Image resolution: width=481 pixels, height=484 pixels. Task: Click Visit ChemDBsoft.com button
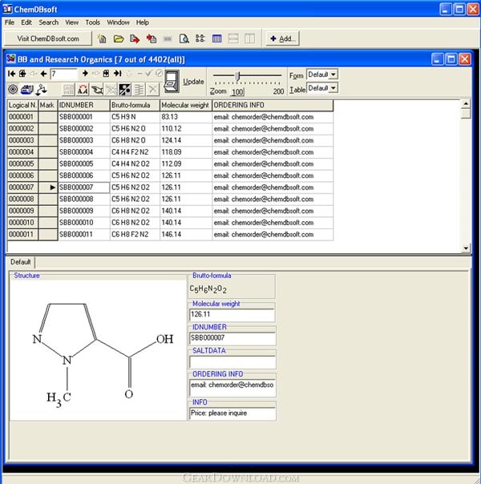click(48, 38)
